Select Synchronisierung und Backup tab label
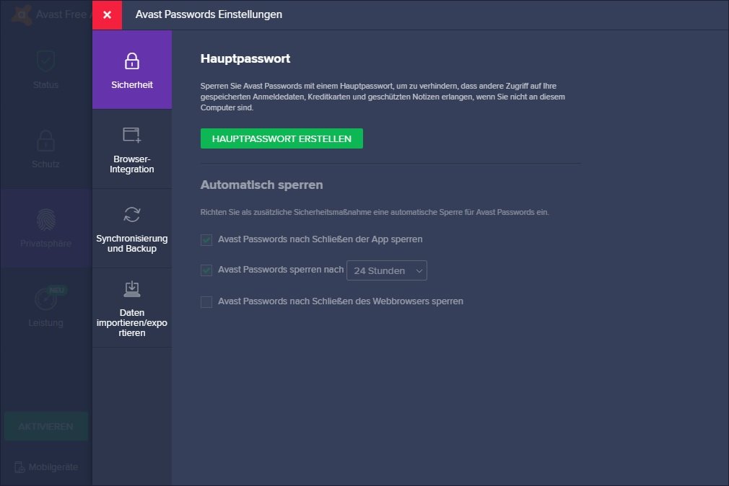The image size is (729, 486). pos(131,244)
